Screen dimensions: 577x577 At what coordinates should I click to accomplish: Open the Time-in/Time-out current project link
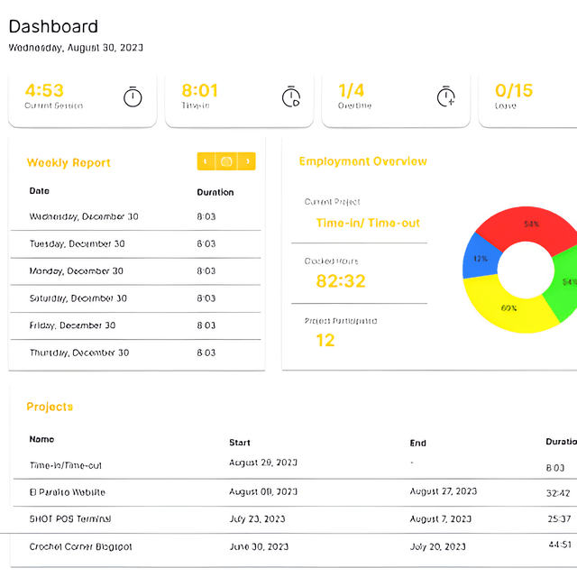tap(368, 223)
